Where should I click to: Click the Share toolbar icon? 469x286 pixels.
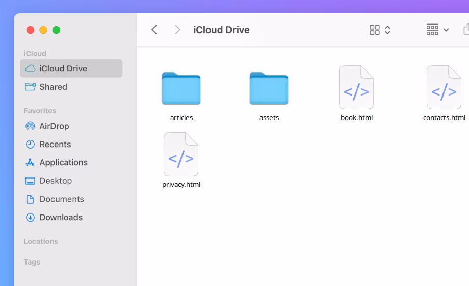pyautogui.click(x=466, y=30)
